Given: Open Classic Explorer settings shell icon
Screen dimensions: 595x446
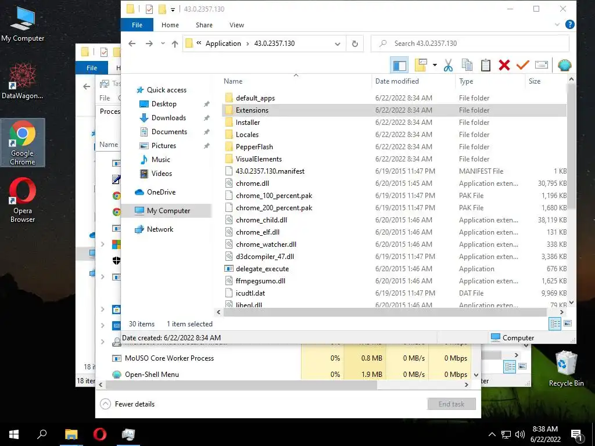Looking at the screenshot, I should (565, 65).
